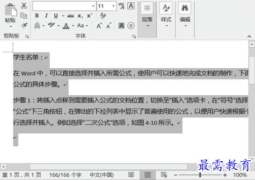Cut selection with the scissors icon

[x=24, y=6]
